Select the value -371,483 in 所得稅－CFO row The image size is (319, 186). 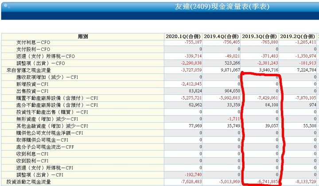point(270,56)
